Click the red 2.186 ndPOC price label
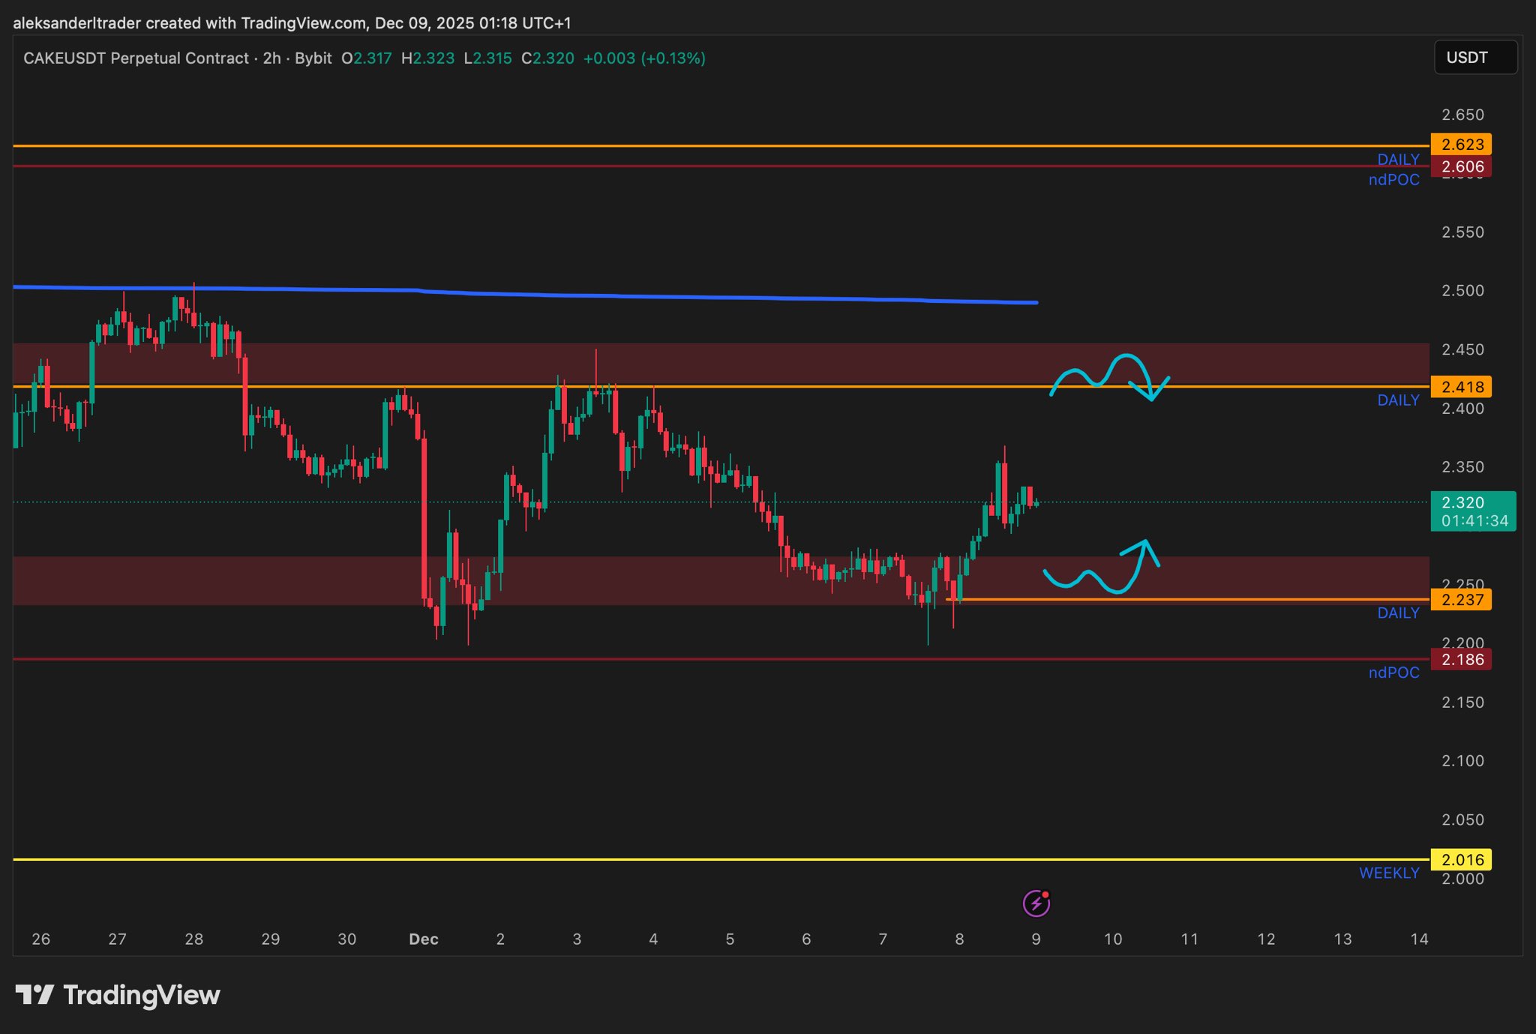Viewport: 1536px width, 1034px height. pyautogui.click(x=1461, y=659)
